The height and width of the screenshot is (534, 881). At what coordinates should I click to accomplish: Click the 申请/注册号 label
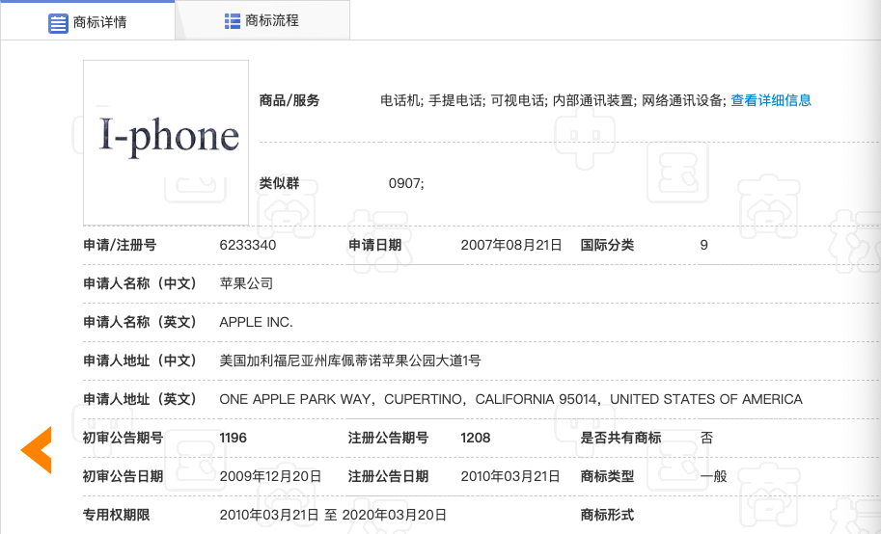click(120, 246)
